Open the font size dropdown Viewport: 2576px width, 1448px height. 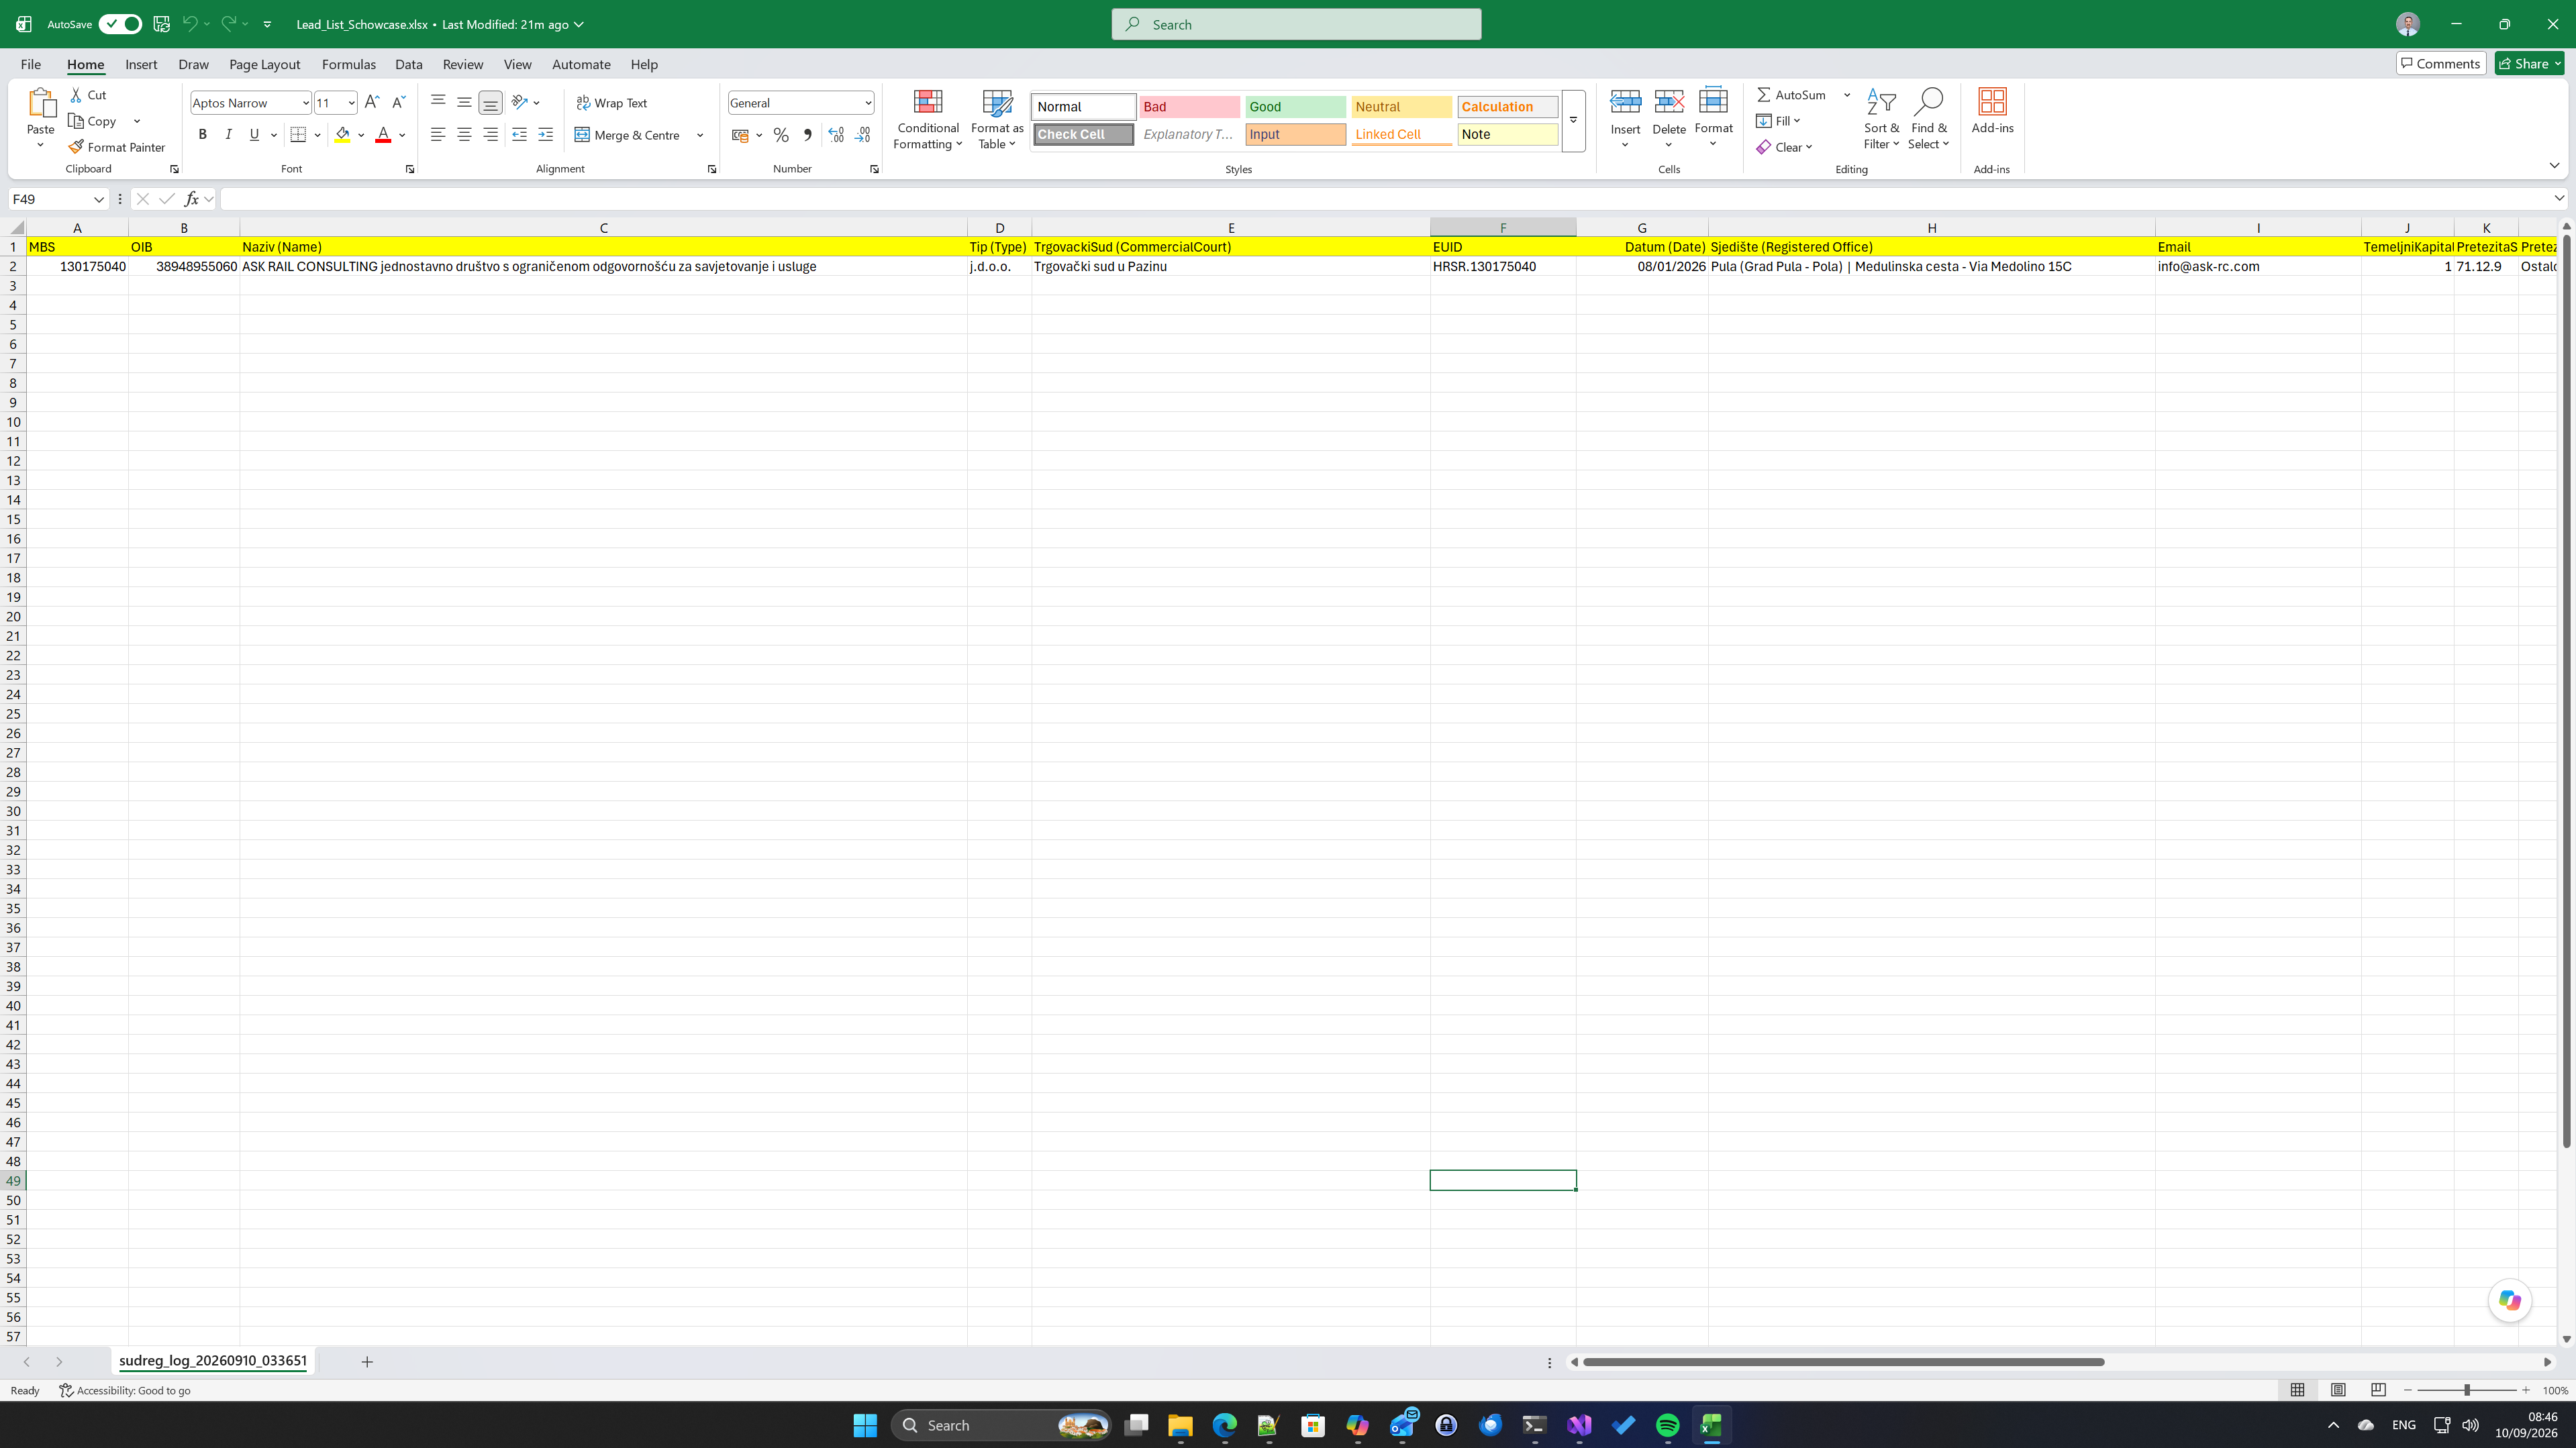pyautogui.click(x=351, y=103)
